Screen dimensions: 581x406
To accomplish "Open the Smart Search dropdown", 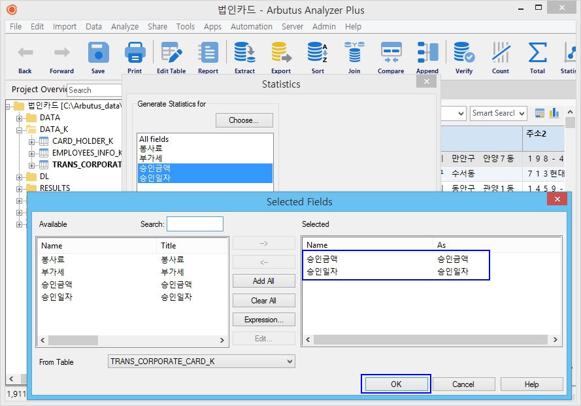I will 499,114.
